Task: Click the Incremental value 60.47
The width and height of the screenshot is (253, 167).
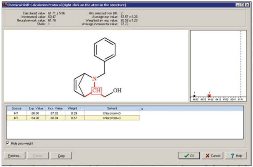Action: tap(52, 17)
